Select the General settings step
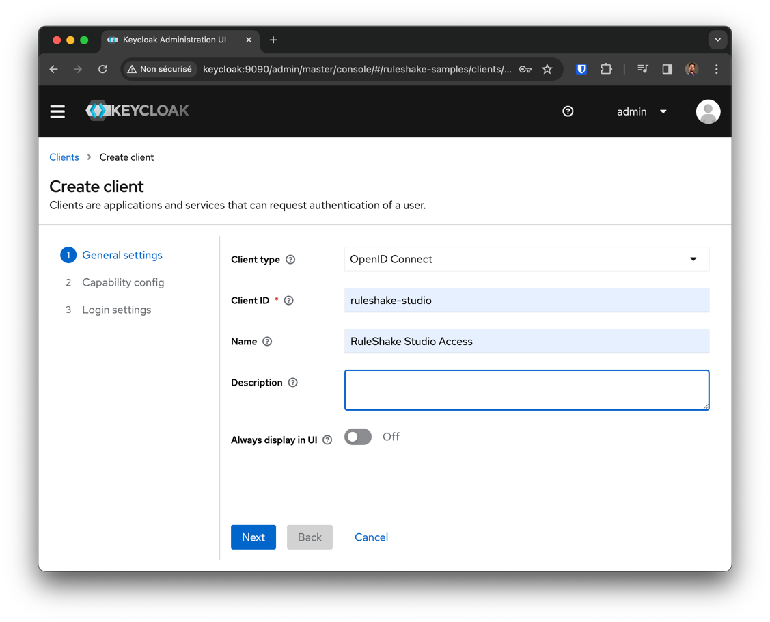Screen dimensions: 770x622 [x=122, y=255]
